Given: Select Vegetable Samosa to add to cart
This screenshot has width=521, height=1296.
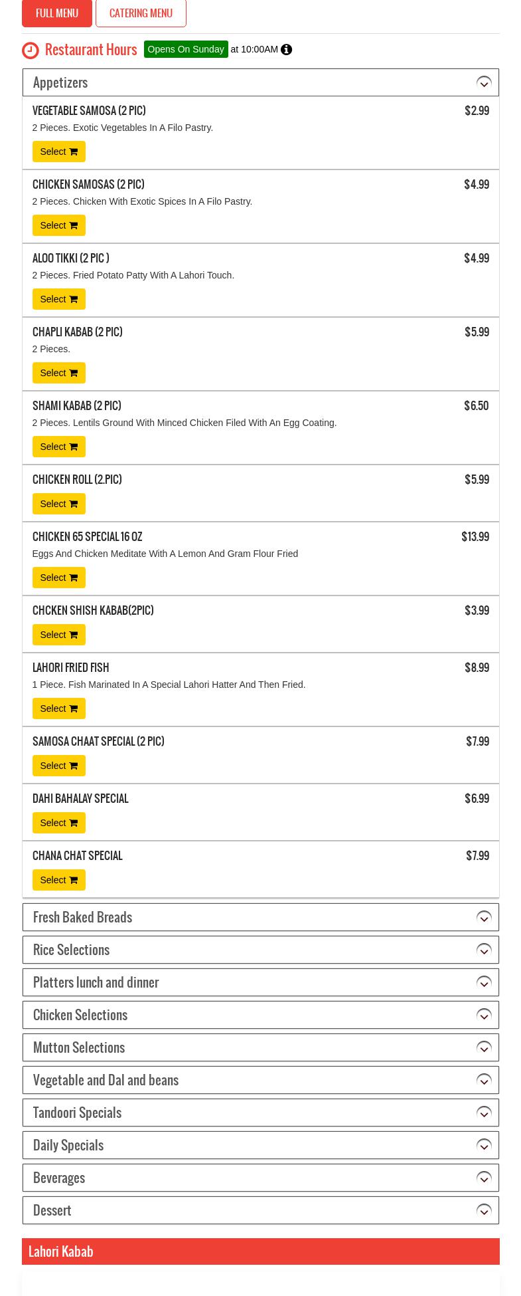Looking at the screenshot, I should click(58, 152).
